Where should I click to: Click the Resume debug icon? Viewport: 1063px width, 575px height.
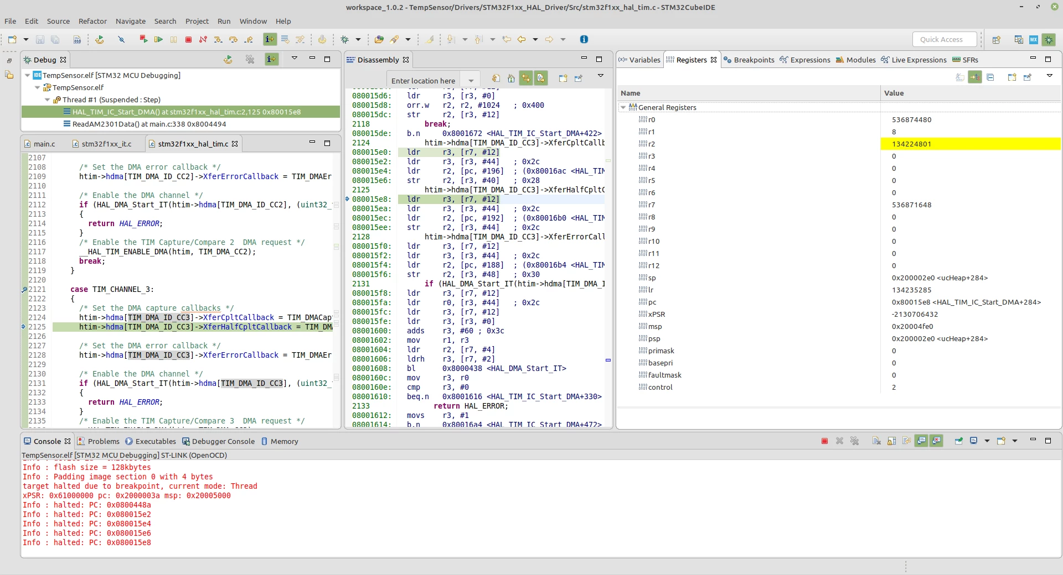[158, 39]
